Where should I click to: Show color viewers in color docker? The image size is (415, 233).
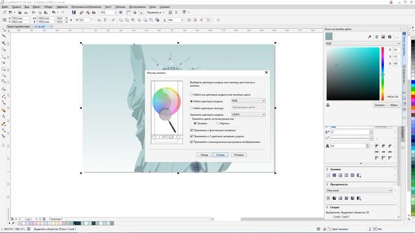383,37
